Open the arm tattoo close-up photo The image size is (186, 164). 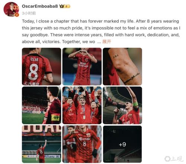pos(122,66)
